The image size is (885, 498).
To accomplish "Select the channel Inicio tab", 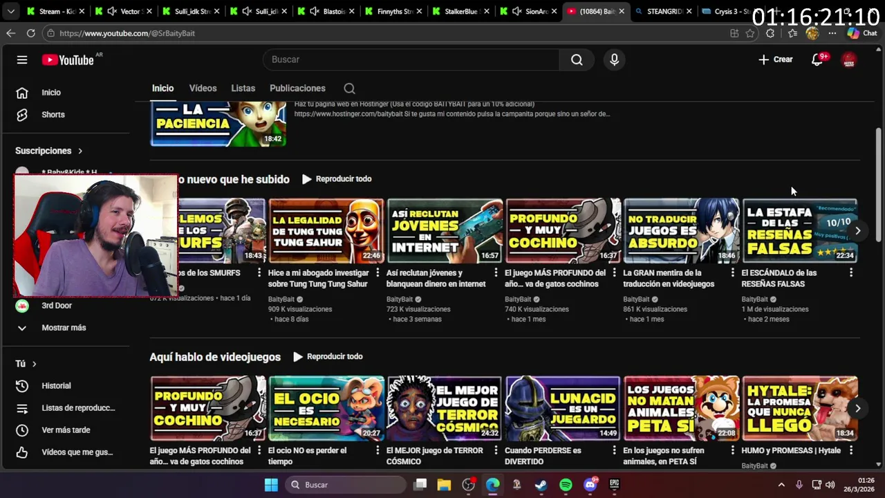I will pyautogui.click(x=162, y=89).
